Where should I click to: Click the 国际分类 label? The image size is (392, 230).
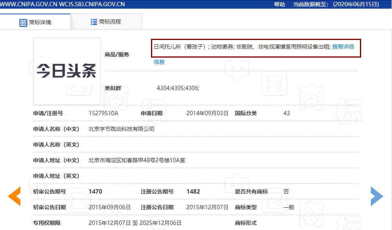[x=246, y=113]
